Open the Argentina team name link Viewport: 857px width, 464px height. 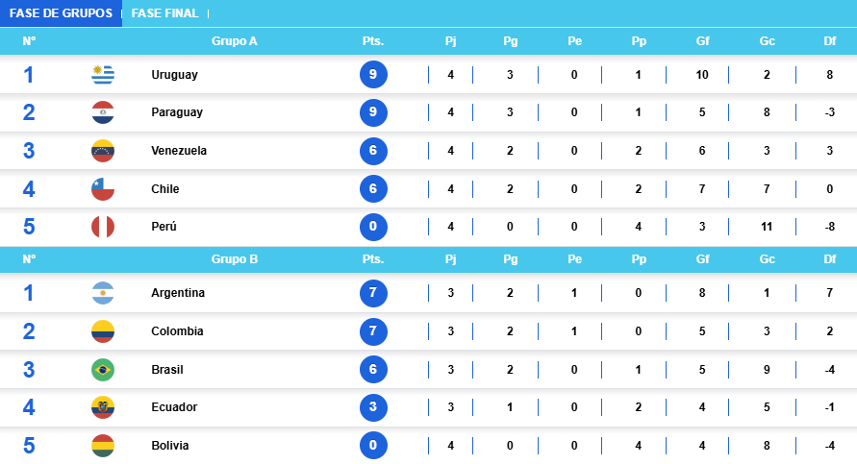coord(178,293)
